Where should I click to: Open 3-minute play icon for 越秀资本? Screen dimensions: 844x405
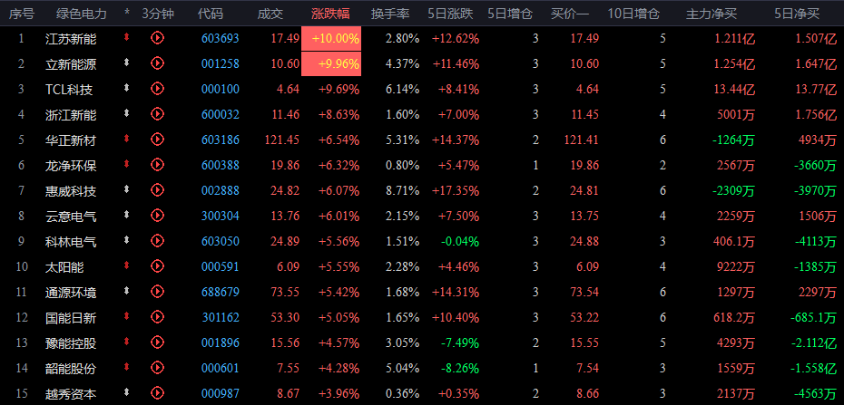coord(157,392)
